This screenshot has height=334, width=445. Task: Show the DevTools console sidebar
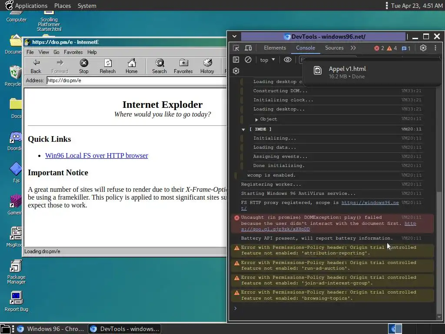[x=236, y=60]
